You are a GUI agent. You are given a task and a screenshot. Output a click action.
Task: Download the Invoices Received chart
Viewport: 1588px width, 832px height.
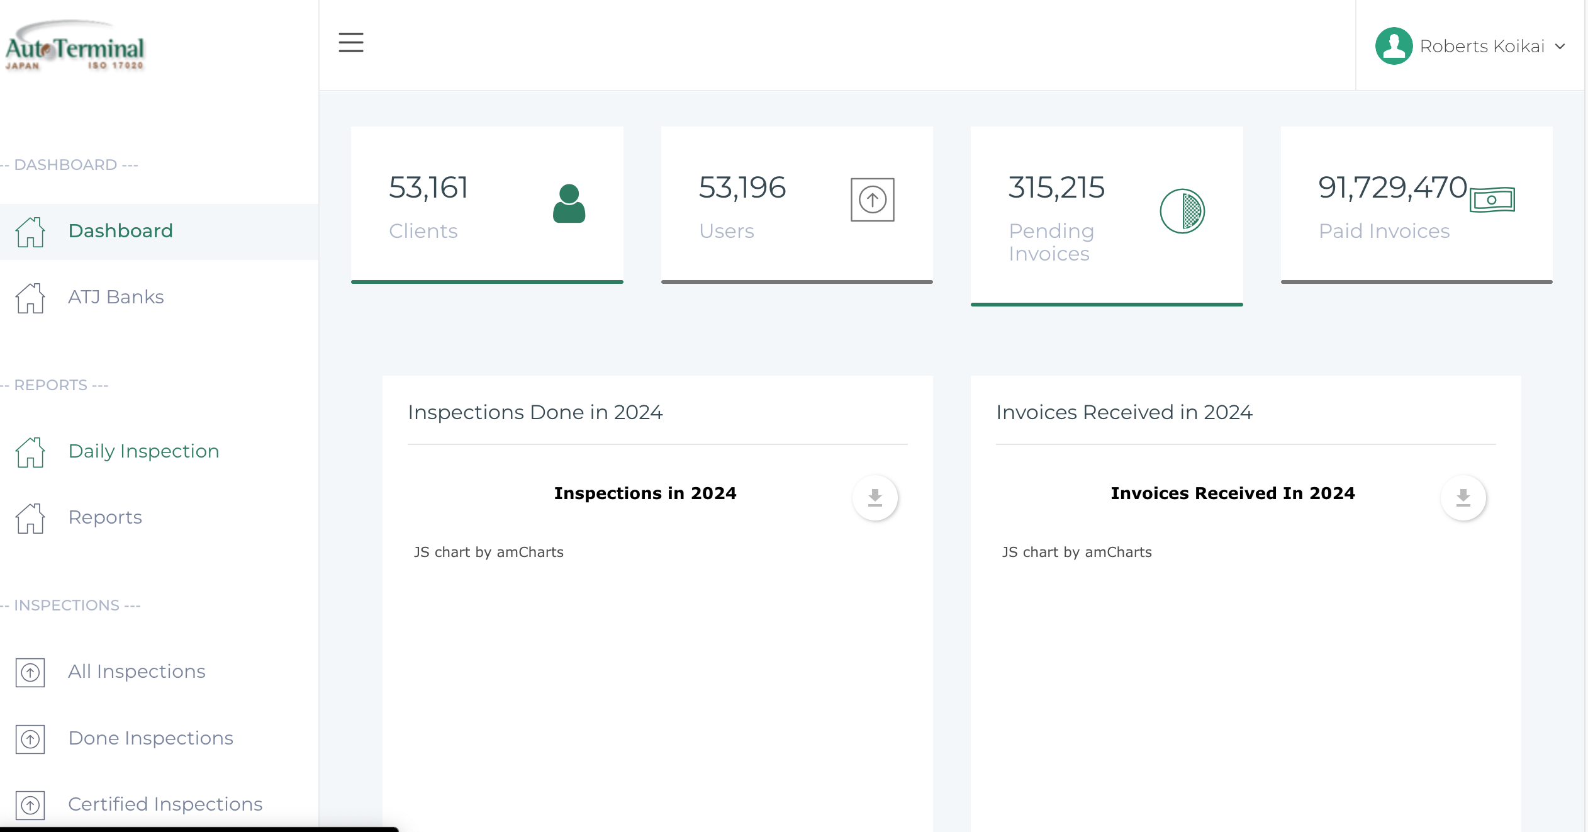tap(1463, 498)
